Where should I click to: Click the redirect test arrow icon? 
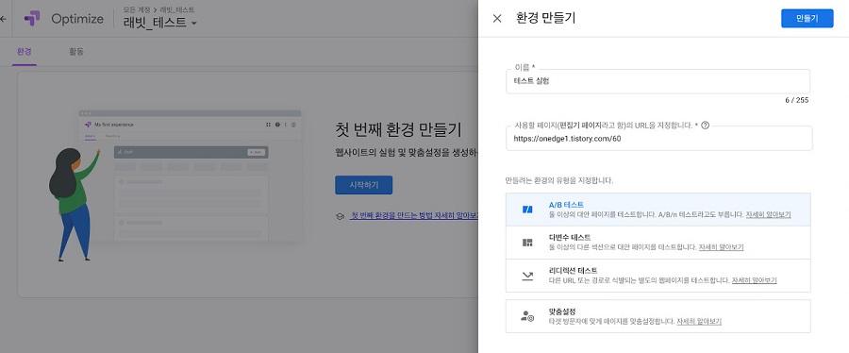coord(526,276)
